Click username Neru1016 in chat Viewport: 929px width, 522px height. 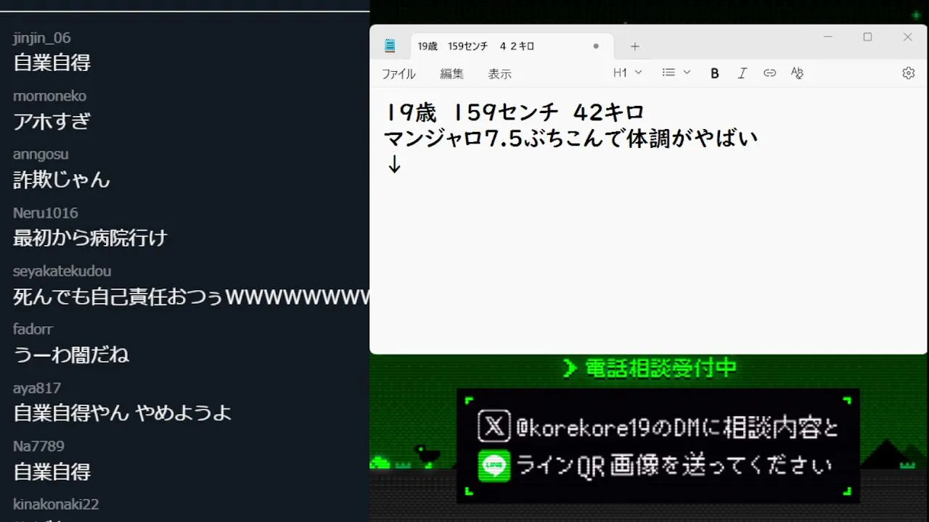tap(46, 213)
